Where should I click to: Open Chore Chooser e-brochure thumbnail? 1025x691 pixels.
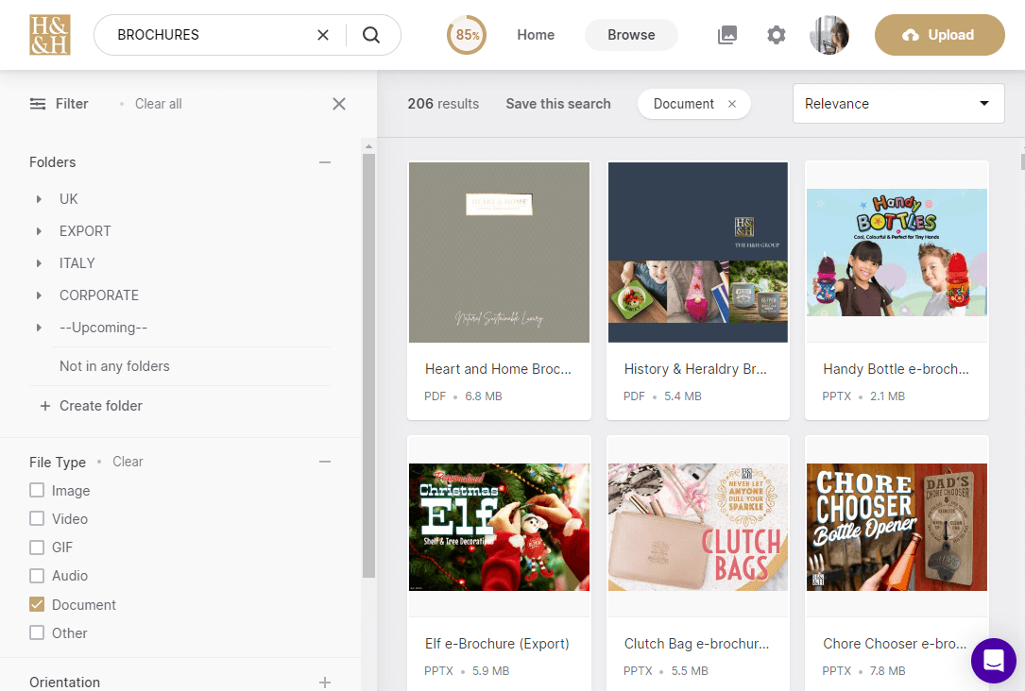coord(897,527)
